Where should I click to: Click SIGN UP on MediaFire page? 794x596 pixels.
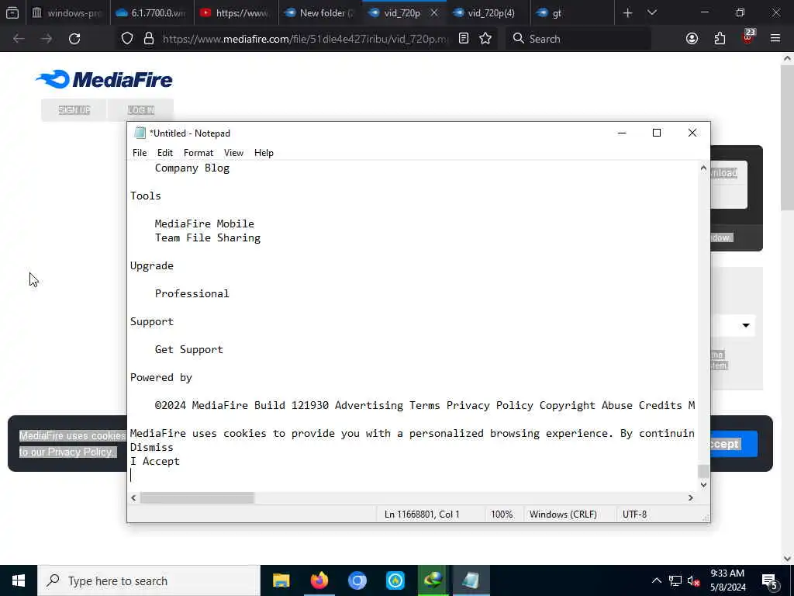coord(74,110)
